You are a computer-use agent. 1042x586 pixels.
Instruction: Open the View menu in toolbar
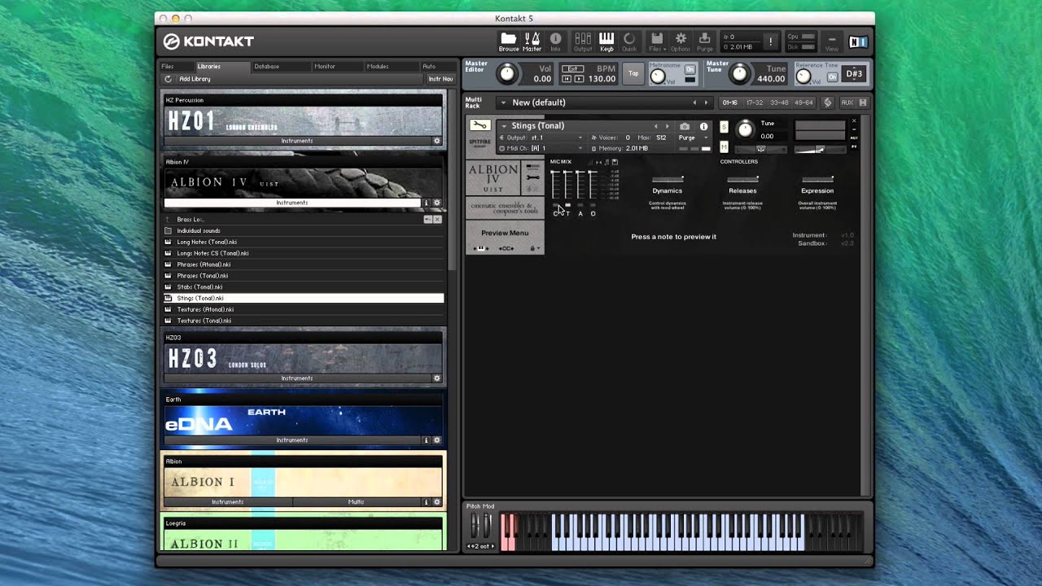[832, 42]
